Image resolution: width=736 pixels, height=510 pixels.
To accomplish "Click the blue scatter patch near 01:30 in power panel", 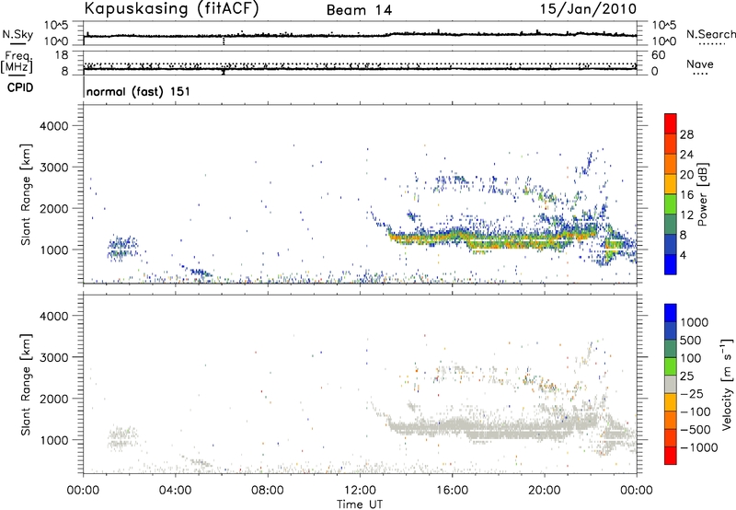I will click(x=122, y=249).
